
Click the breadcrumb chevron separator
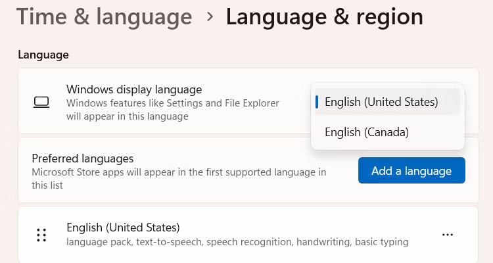click(210, 16)
